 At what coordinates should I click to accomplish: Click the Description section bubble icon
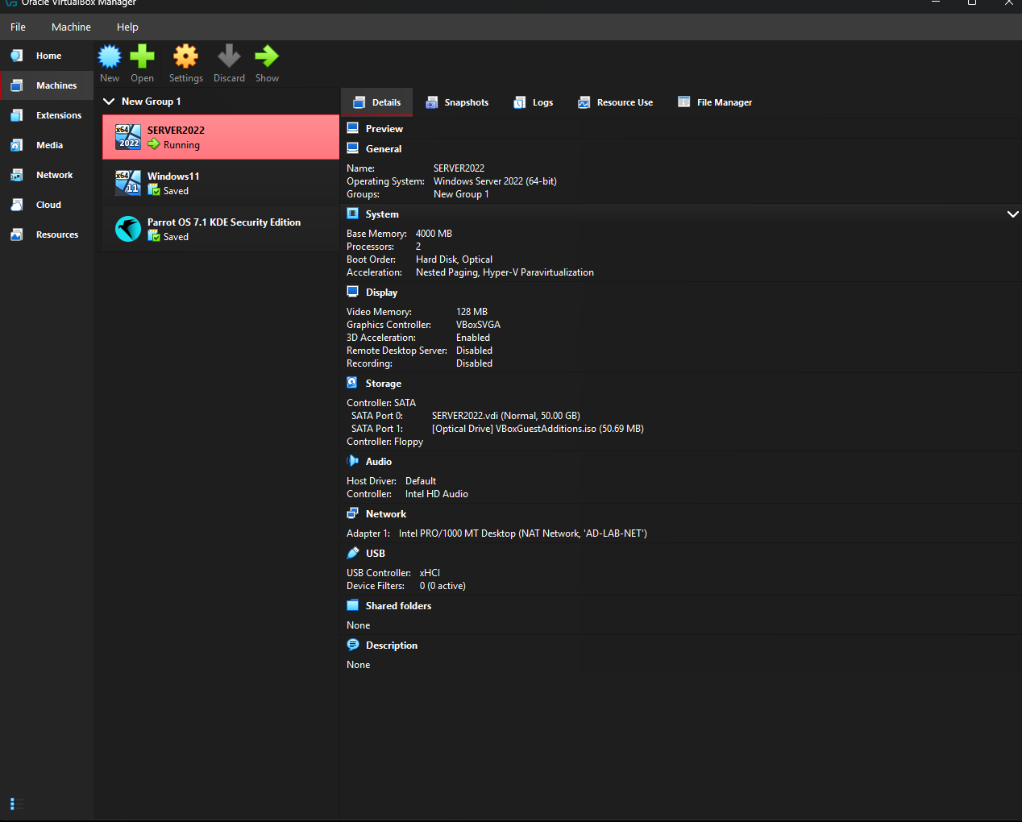point(352,645)
